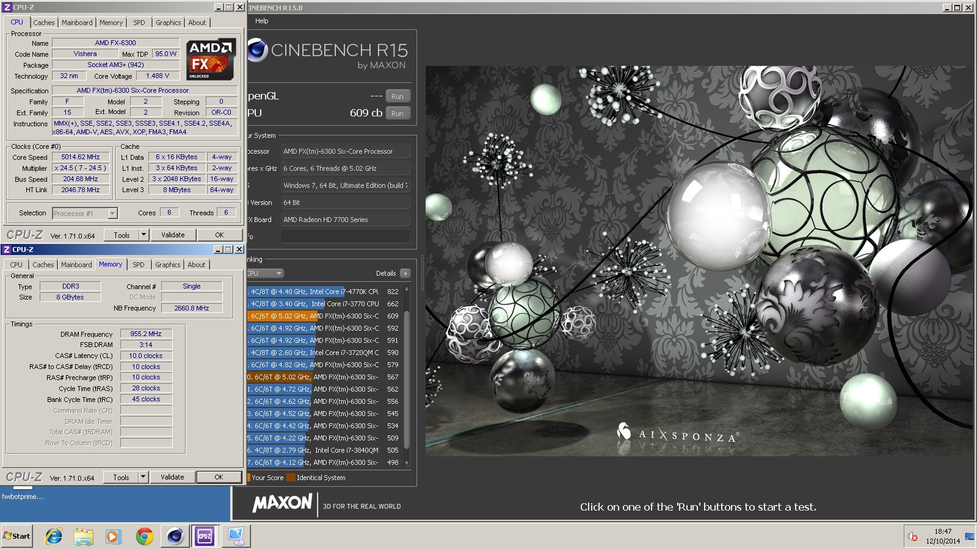Switch to the Caches tab in top CPU-Z

click(44, 23)
